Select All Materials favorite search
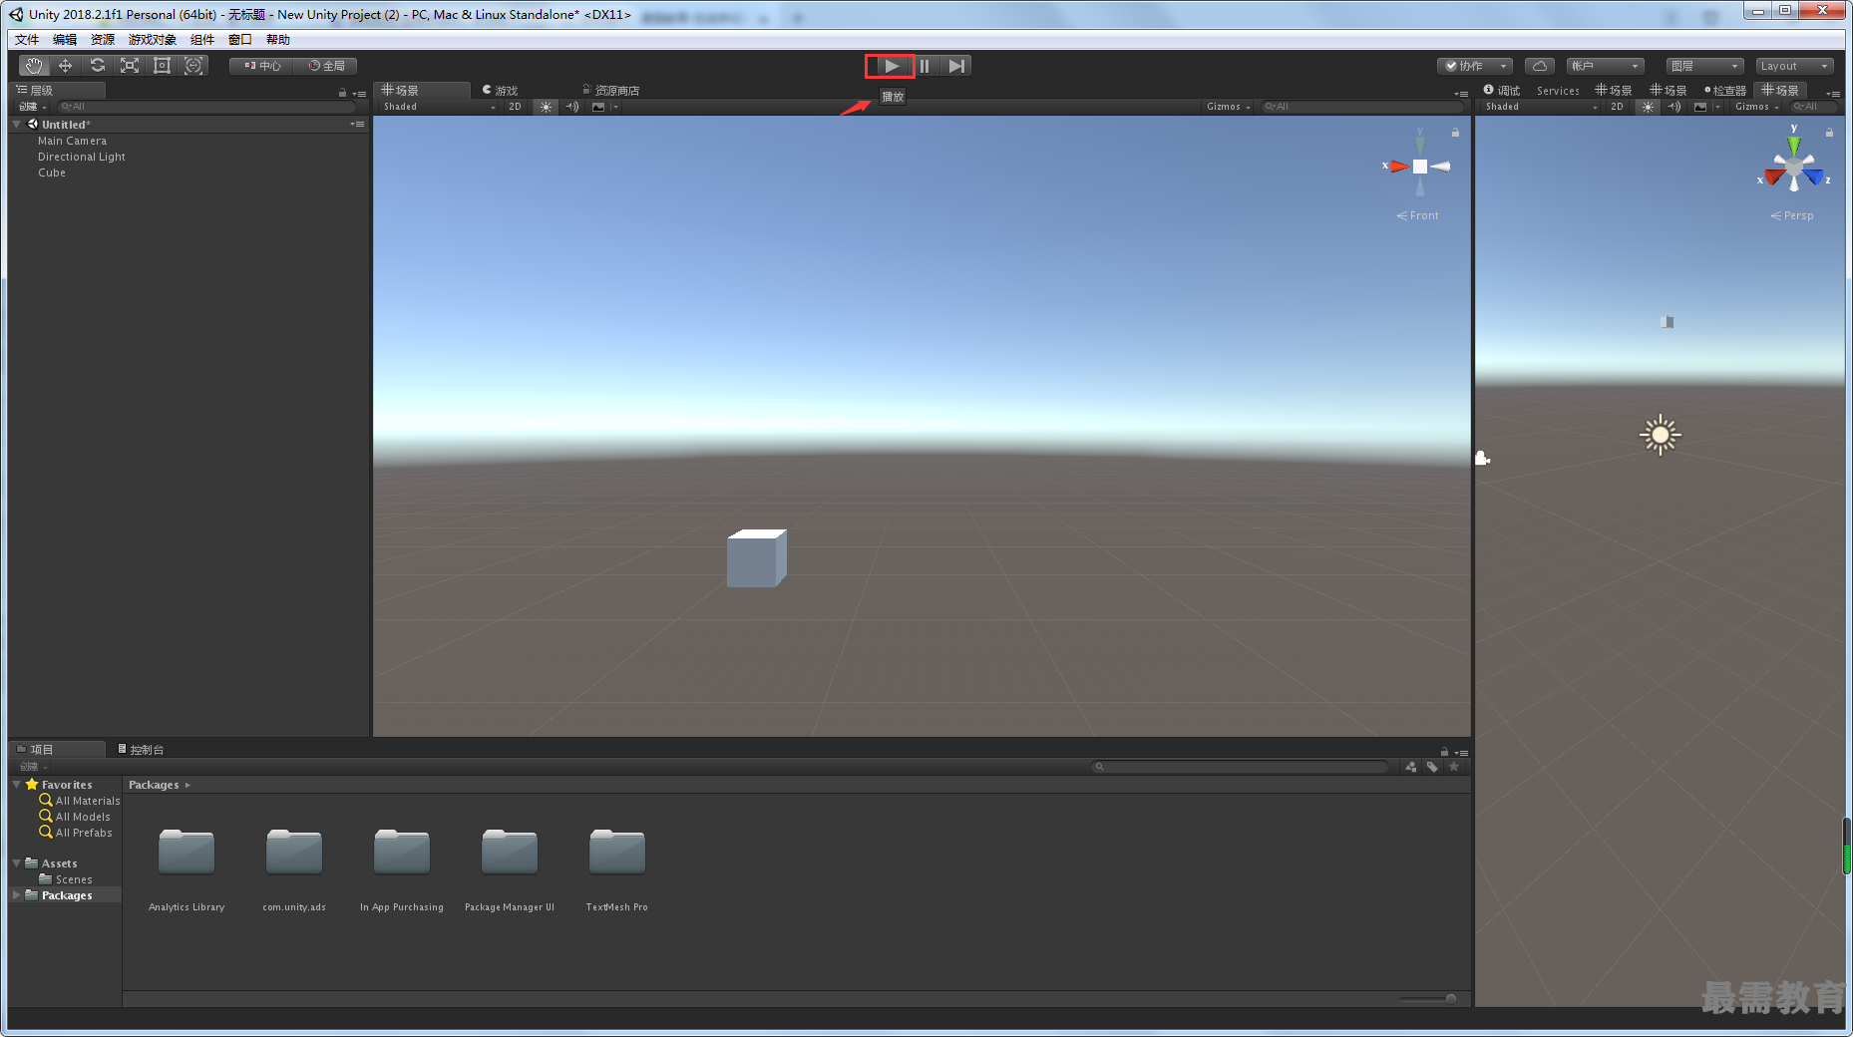 [x=80, y=801]
